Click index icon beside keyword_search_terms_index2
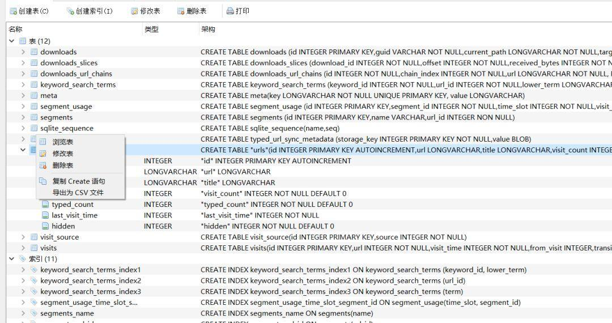612x323 pixels. pos(34,280)
